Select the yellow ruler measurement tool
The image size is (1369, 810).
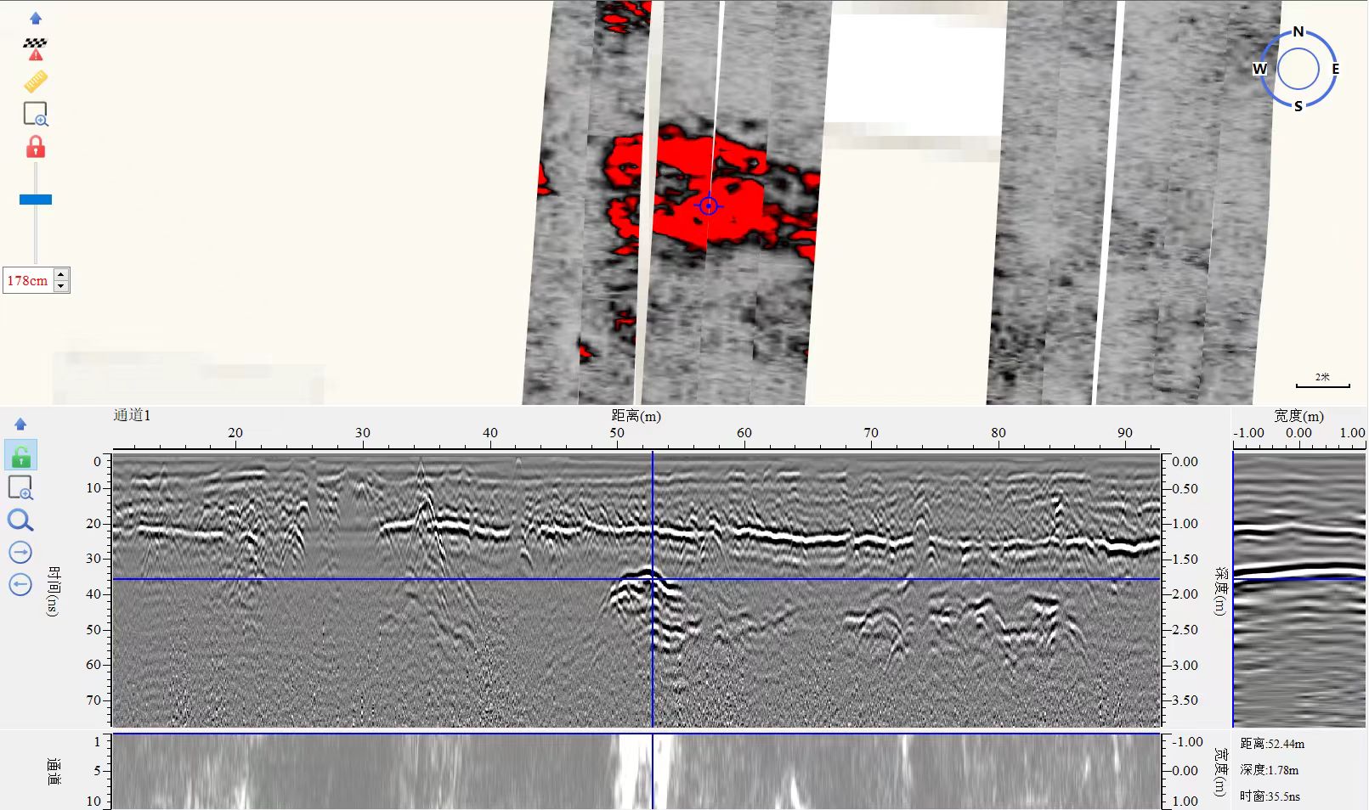coord(36,82)
